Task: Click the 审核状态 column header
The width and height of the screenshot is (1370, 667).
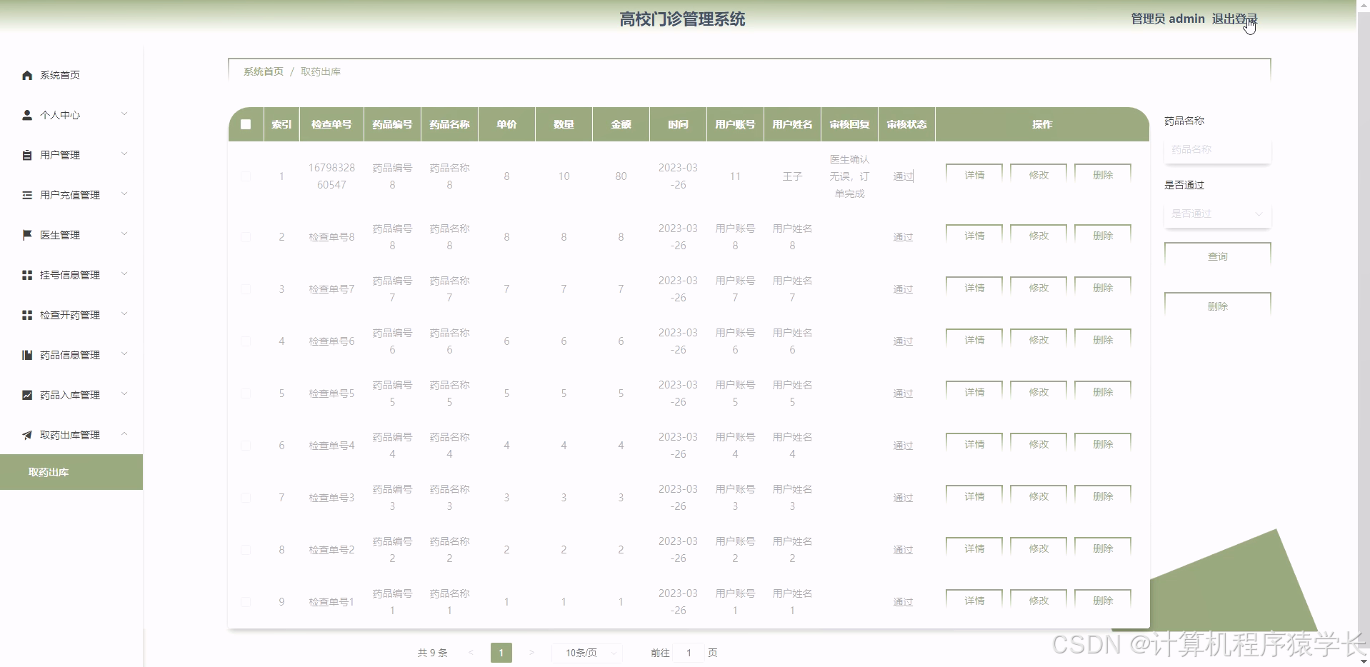Action: click(x=906, y=124)
